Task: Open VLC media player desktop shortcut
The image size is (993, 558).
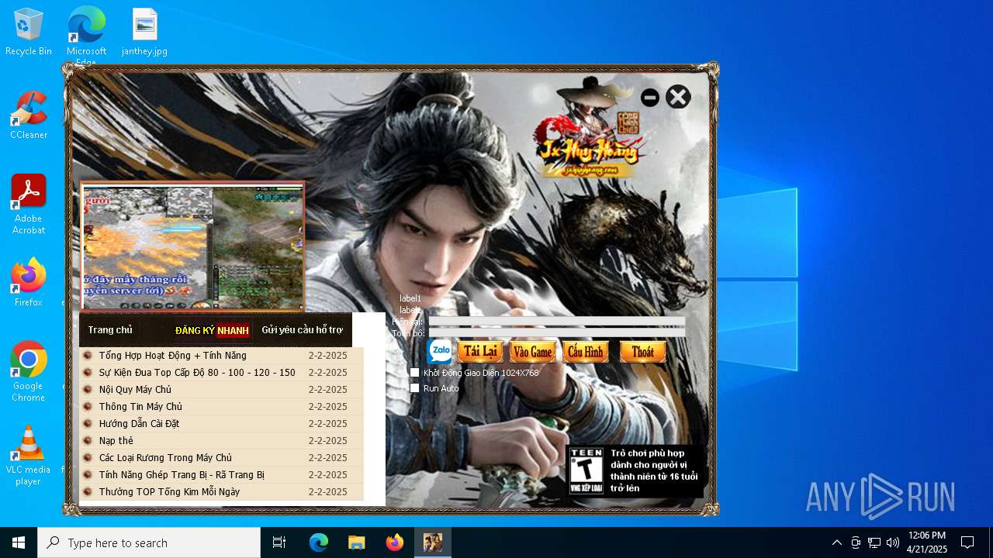Action: (29, 456)
